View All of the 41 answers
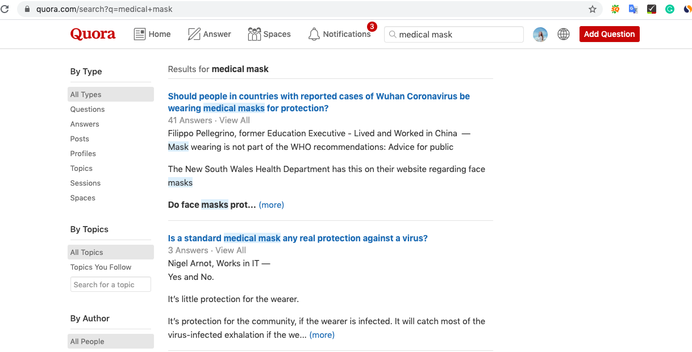 (x=235, y=120)
